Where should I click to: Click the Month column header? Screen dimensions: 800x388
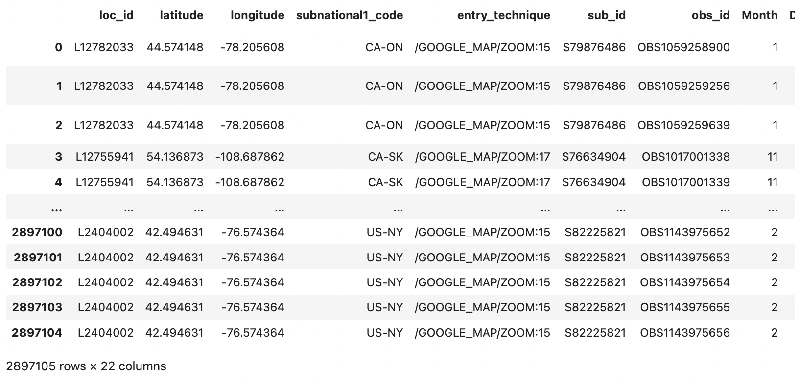[x=760, y=15]
